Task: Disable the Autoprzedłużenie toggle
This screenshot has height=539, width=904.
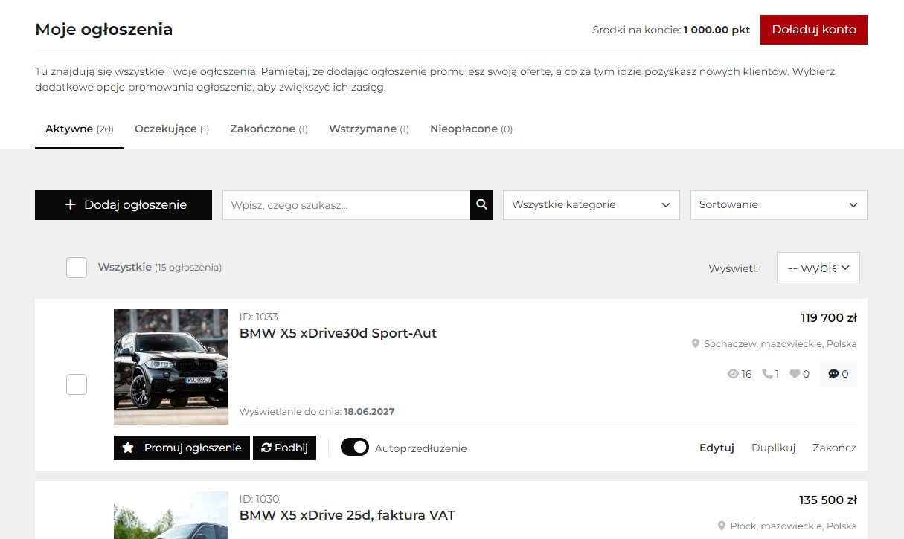Action: coord(355,448)
